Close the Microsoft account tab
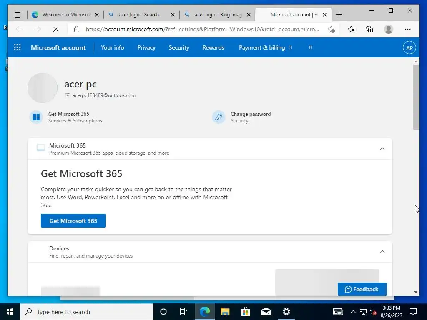Image resolution: width=427 pixels, height=320 pixels. [324, 15]
